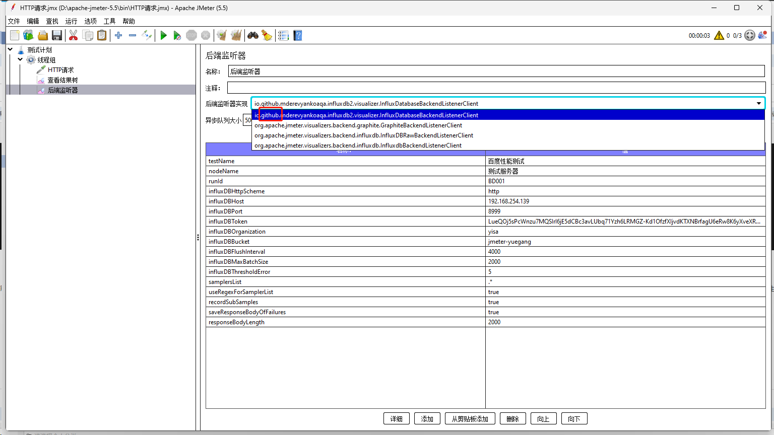
Task: Click the Paste clipboard icon
Action: coord(102,35)
